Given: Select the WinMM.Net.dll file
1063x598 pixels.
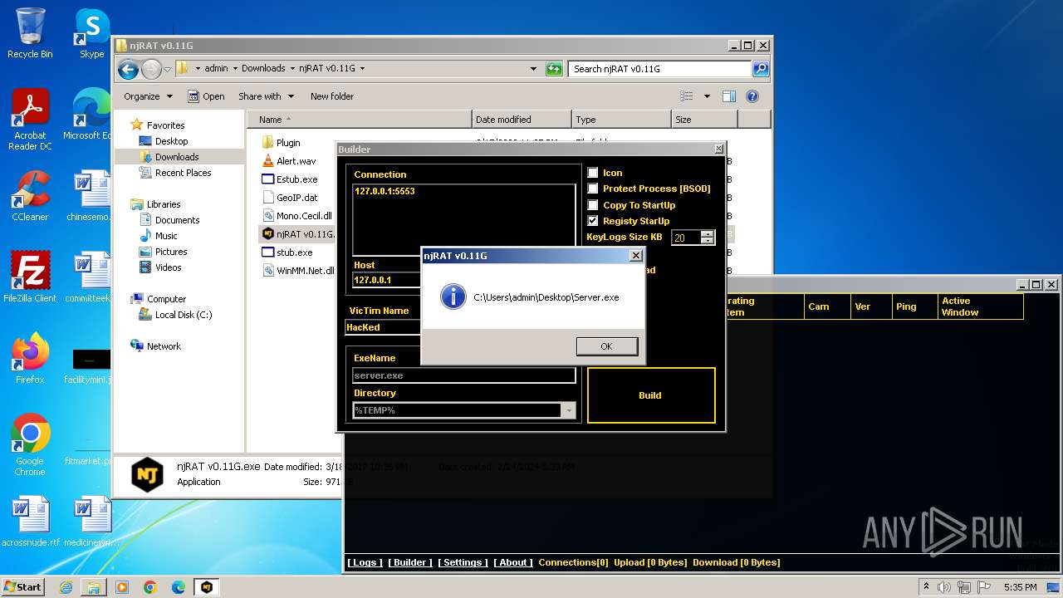Looking at the screenshot, I should pos(298,271).
